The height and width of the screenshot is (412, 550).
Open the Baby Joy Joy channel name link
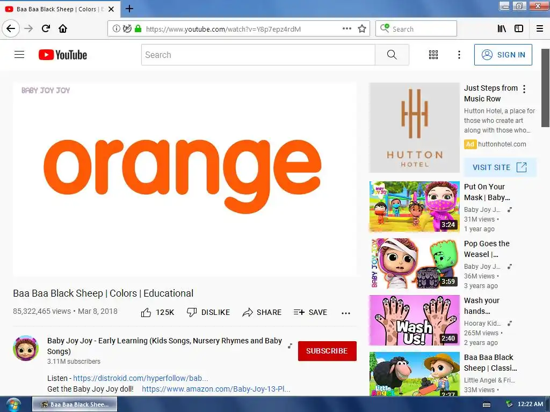click(164, 346)
